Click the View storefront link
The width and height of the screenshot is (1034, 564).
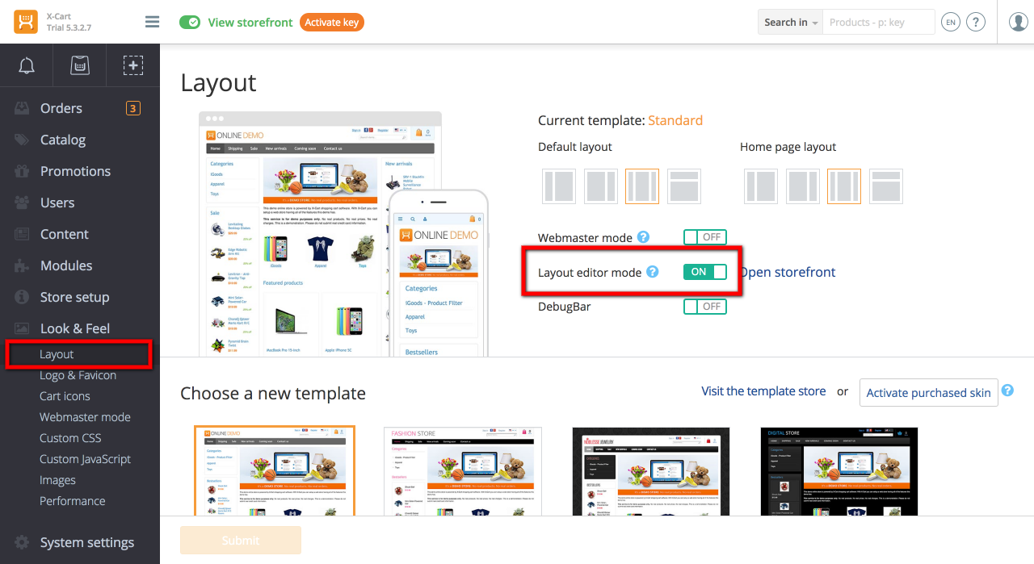point(250,23)
